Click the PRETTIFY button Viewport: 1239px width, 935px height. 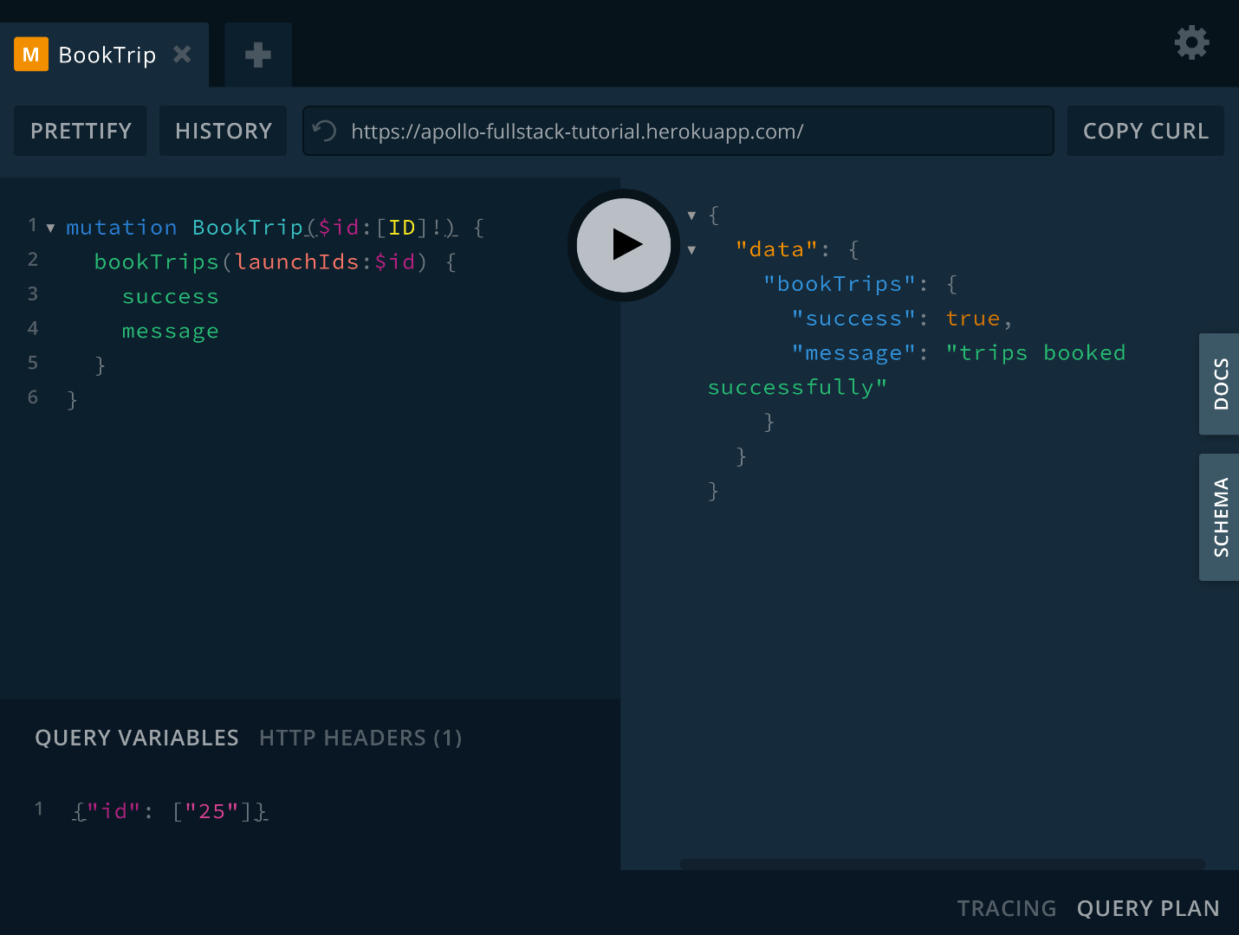pyautogui.click(x=81, y=131)
